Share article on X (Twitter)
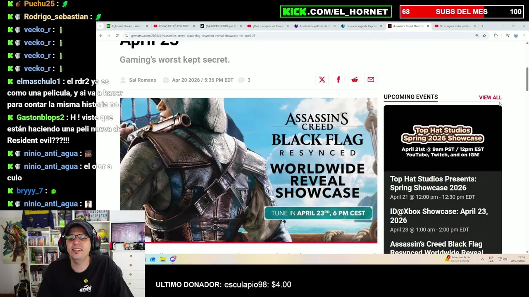 point(322,80)
